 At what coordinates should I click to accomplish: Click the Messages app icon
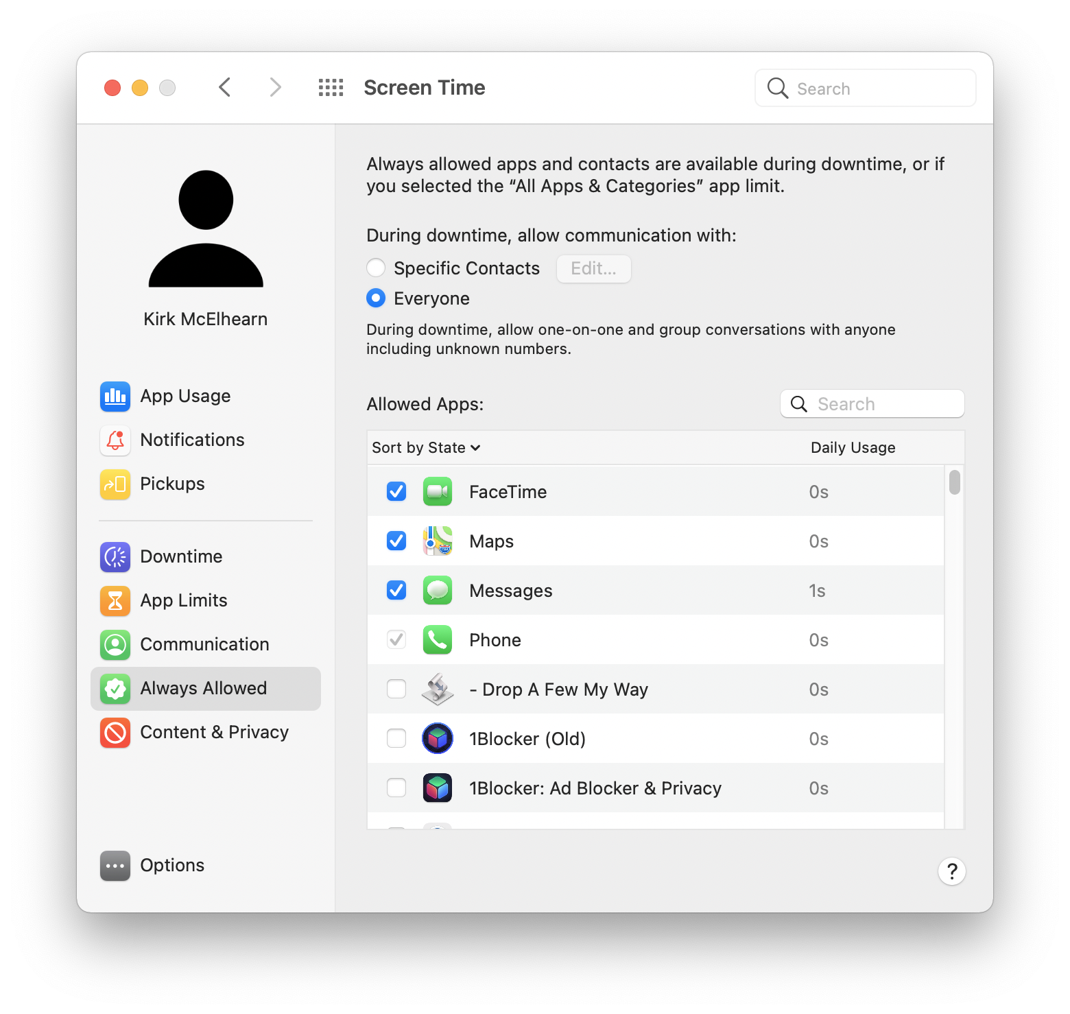coord(438,590)
